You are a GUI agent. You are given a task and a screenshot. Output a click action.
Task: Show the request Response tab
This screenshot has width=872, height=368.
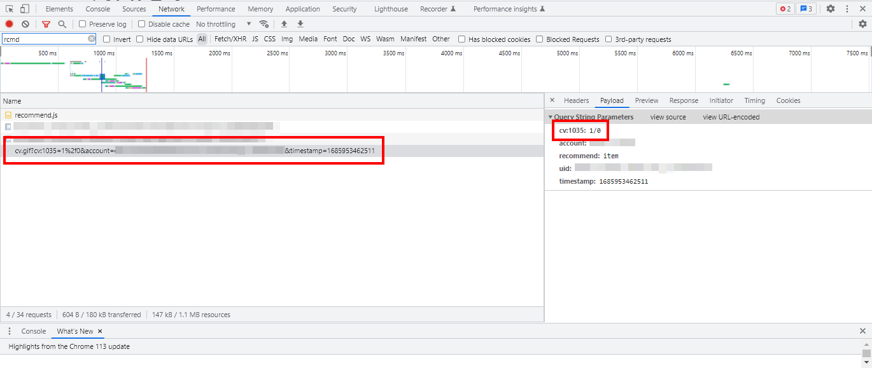pyautogui.click(x=684, y=100)
